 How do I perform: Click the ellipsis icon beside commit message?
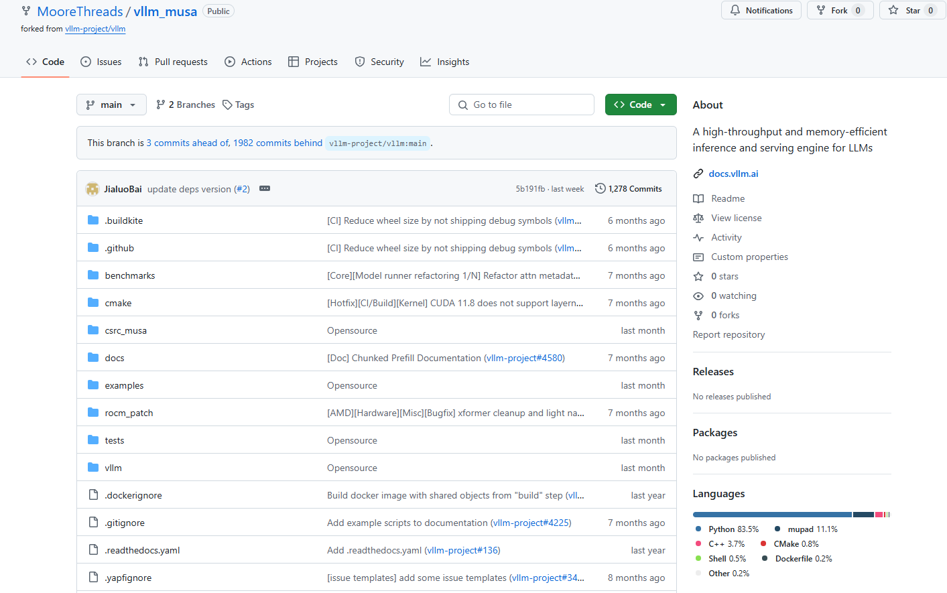coord(265,189)
